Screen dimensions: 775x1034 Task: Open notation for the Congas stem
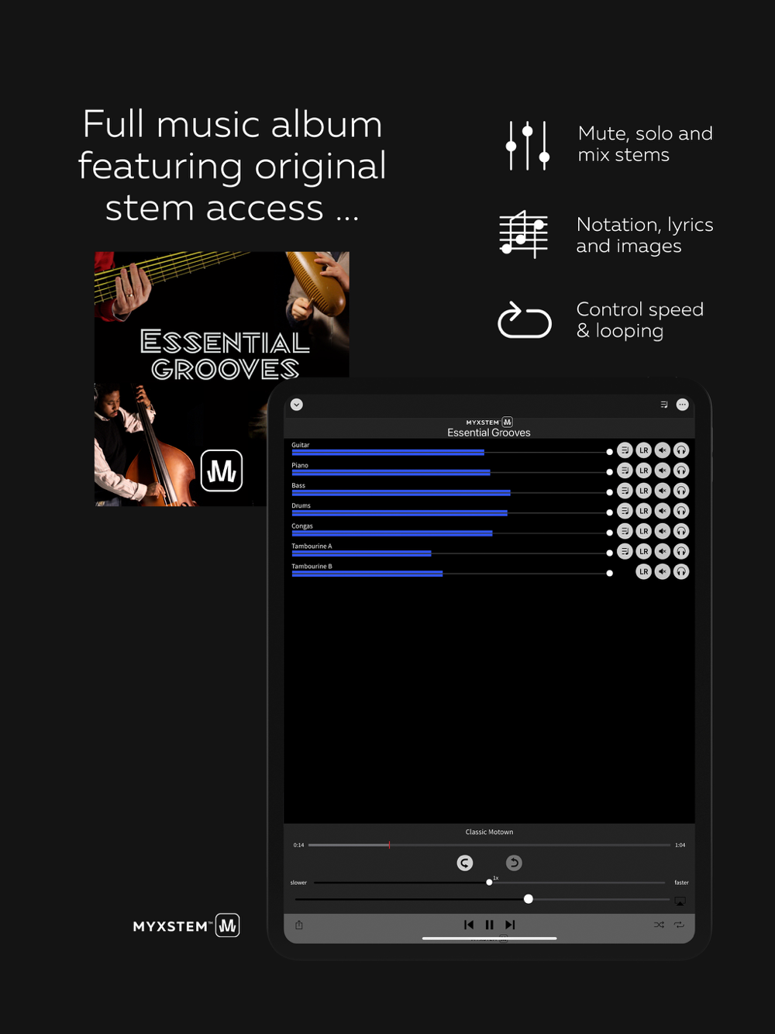pyautogui.click(x=625, y=531)
